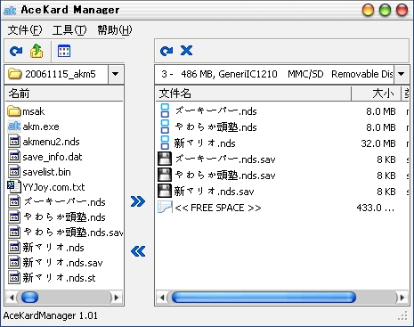Click right panel scroll right arrow
414x327 pixels.
402,297
